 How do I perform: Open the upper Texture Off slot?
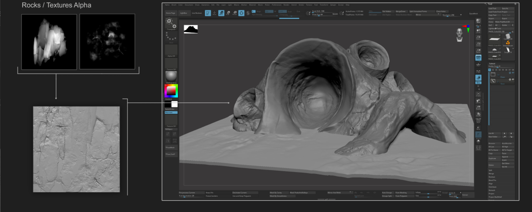pos(171,64)
